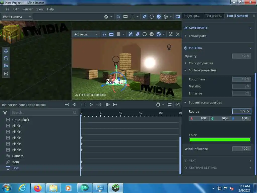
Task: Open the File menu
Action: 7,9
